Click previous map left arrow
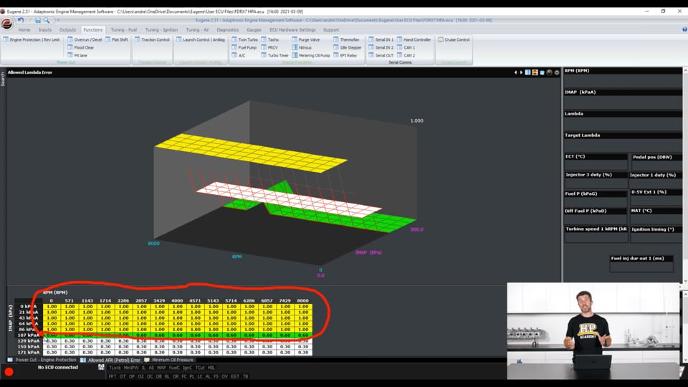This screenshot has height=387, width=688. [x=515, y=72]
